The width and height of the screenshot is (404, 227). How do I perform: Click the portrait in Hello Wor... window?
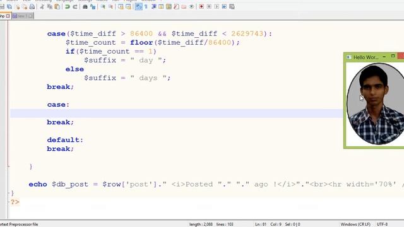pos(376,104)
